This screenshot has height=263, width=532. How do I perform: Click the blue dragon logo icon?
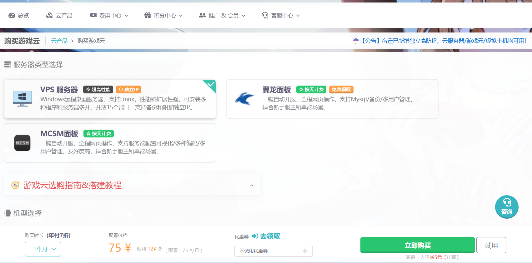(x=244, y=99)
